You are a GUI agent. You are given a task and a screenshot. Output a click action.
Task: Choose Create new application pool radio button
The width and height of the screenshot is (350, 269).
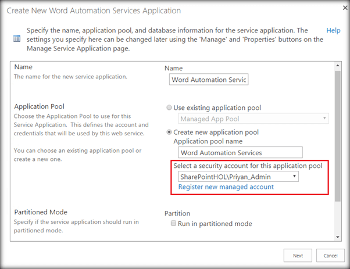coord(169,132)
